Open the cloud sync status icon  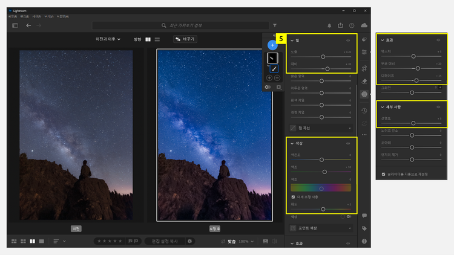pos(364,26)
